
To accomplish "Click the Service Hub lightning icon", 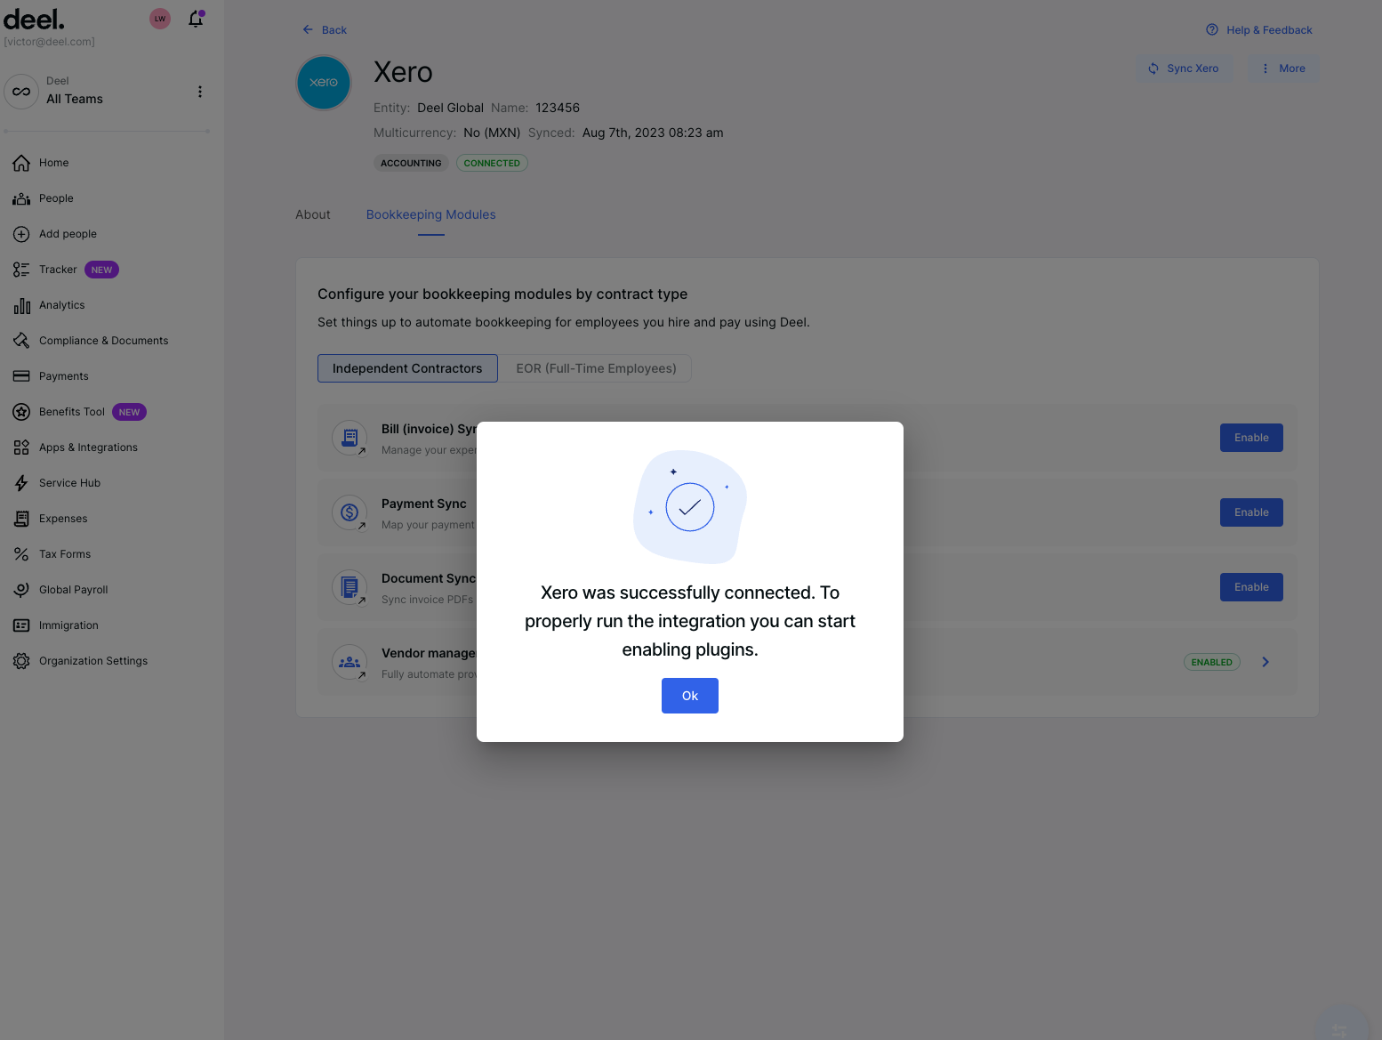I will (x=21, y=483).
